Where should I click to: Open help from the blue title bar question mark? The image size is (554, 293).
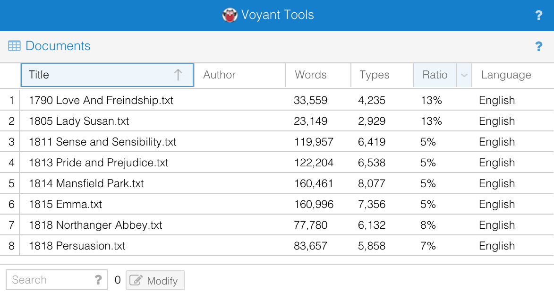pyautogui.click(x=539, y=15)
